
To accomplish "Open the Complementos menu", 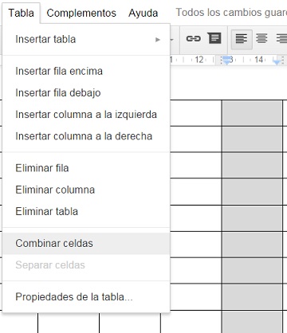I will click(x=81, y=13).
